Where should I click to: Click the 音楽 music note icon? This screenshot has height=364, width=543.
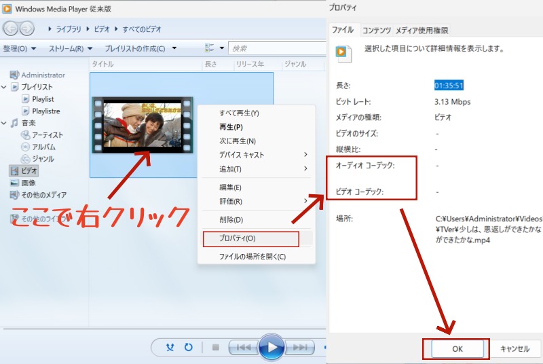coord(14,123)
